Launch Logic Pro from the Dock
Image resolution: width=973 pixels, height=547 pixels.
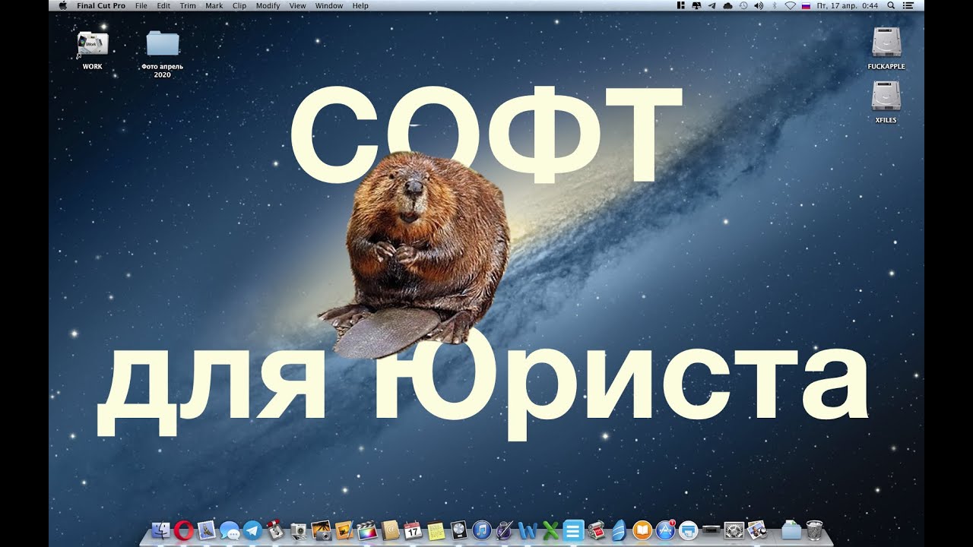coord(459,530)
